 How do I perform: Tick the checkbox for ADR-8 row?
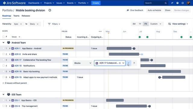point(3,54)
